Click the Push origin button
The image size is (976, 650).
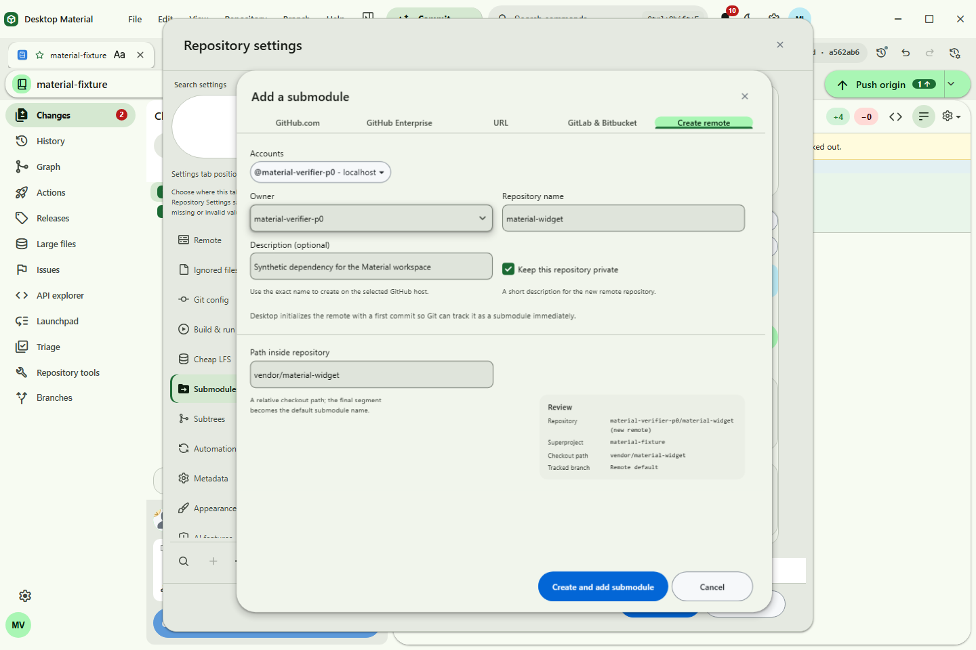tap(884, 84)
